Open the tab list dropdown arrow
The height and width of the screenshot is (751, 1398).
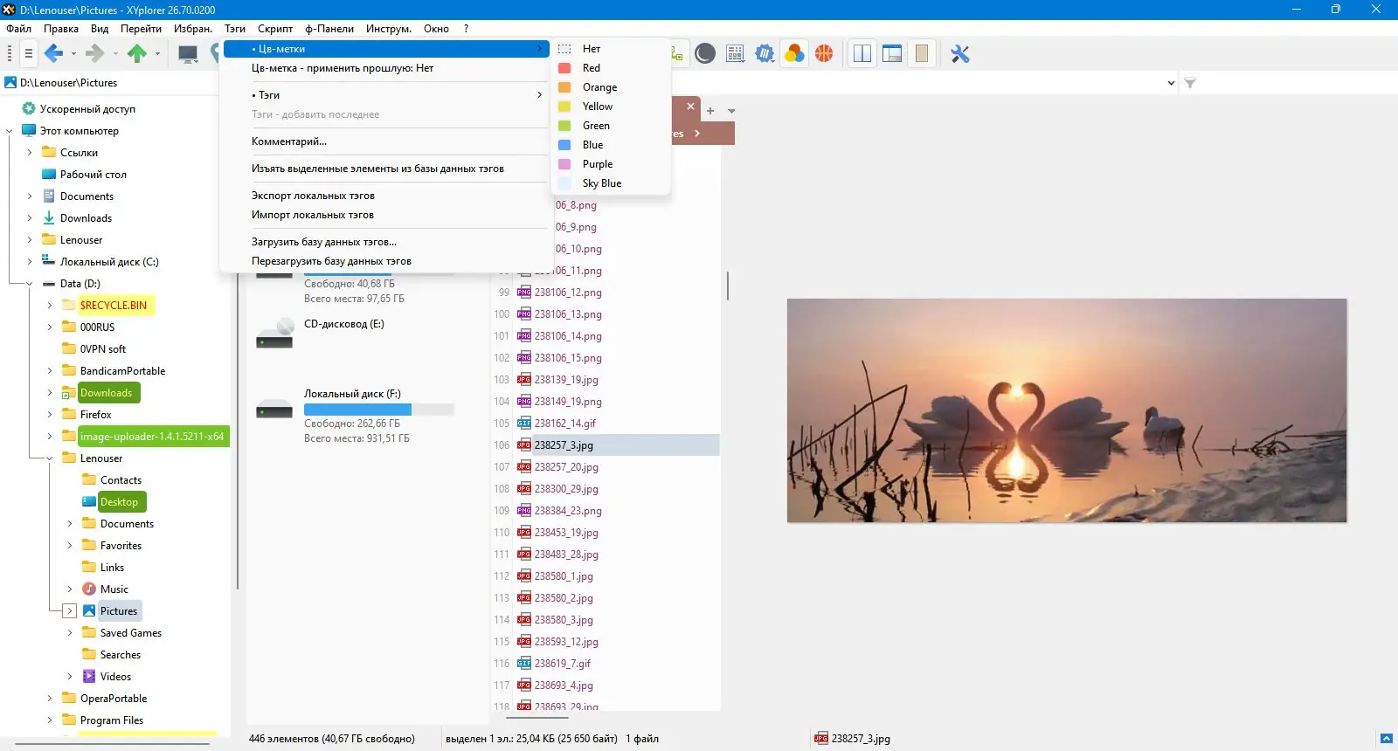(x=731, y=111)
